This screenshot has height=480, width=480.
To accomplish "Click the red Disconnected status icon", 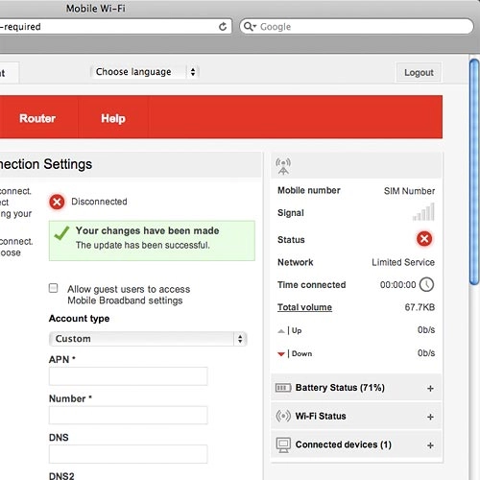I will click(57, 202).
